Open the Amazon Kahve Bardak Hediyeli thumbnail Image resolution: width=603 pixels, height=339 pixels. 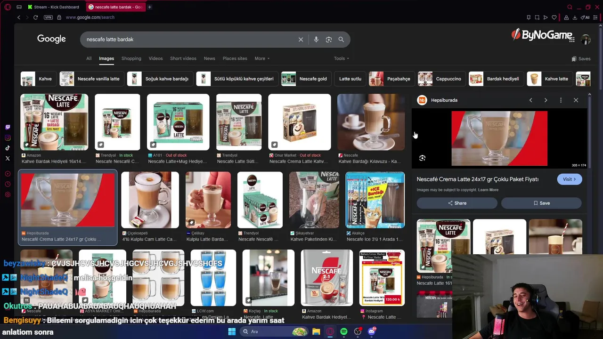(54, 122)
